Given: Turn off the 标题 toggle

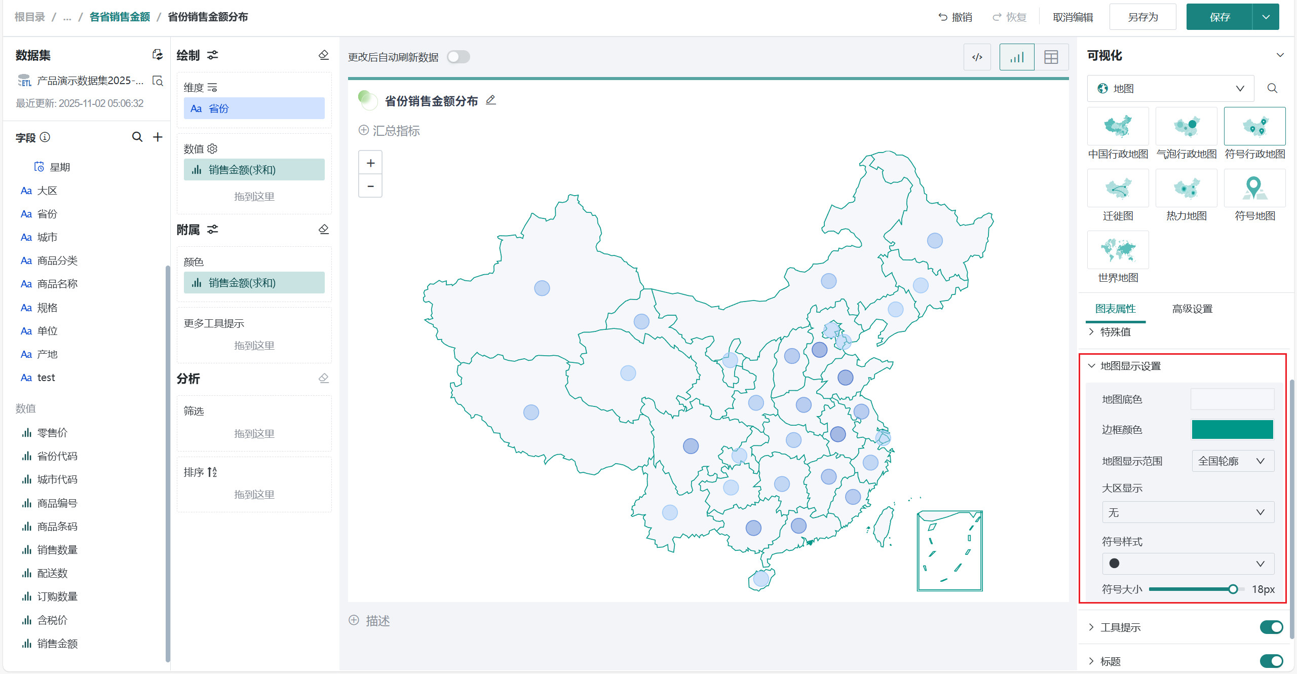Looking at the screenshot, I should 1271,661.
